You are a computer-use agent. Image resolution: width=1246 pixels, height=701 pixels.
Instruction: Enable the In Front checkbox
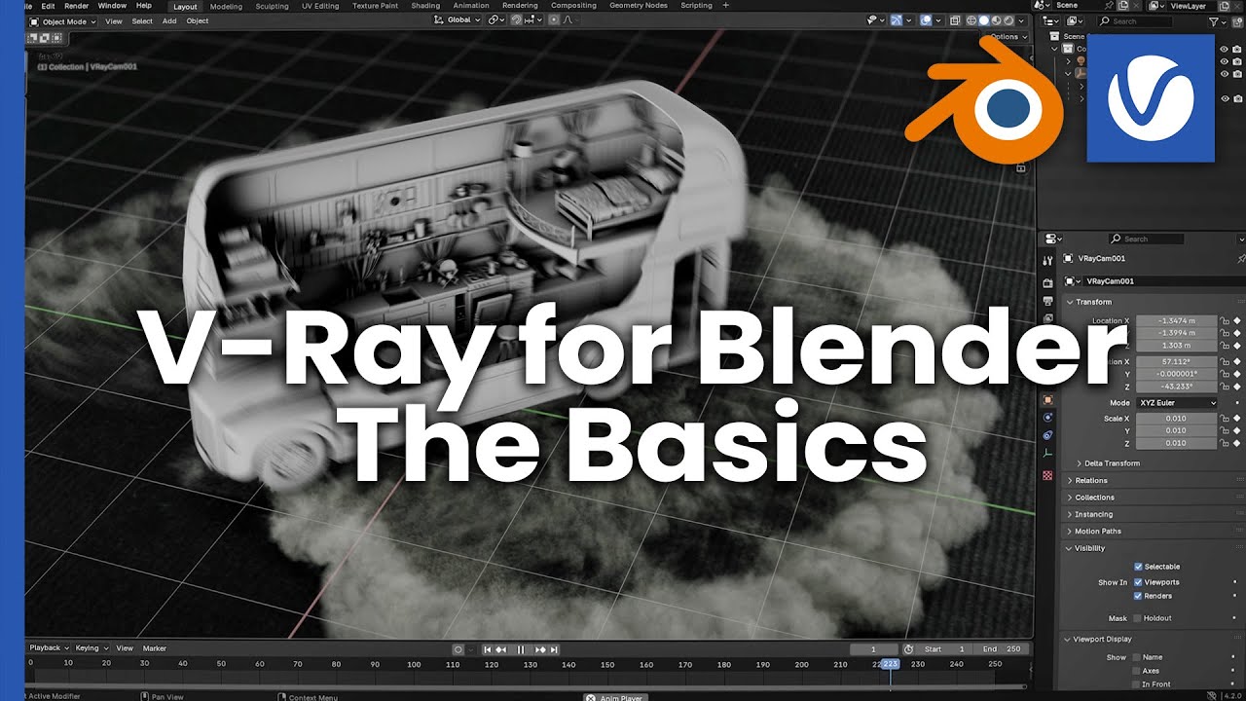(x=1137, y=684)
